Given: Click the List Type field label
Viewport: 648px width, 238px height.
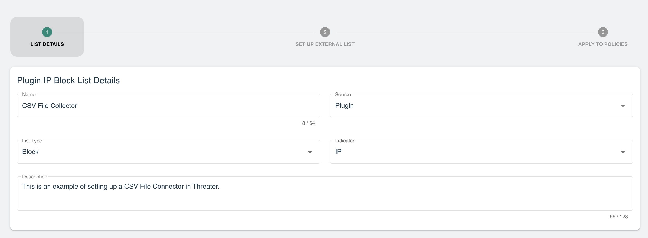Looking at the screenshot, I should click(x=32, y=141).
